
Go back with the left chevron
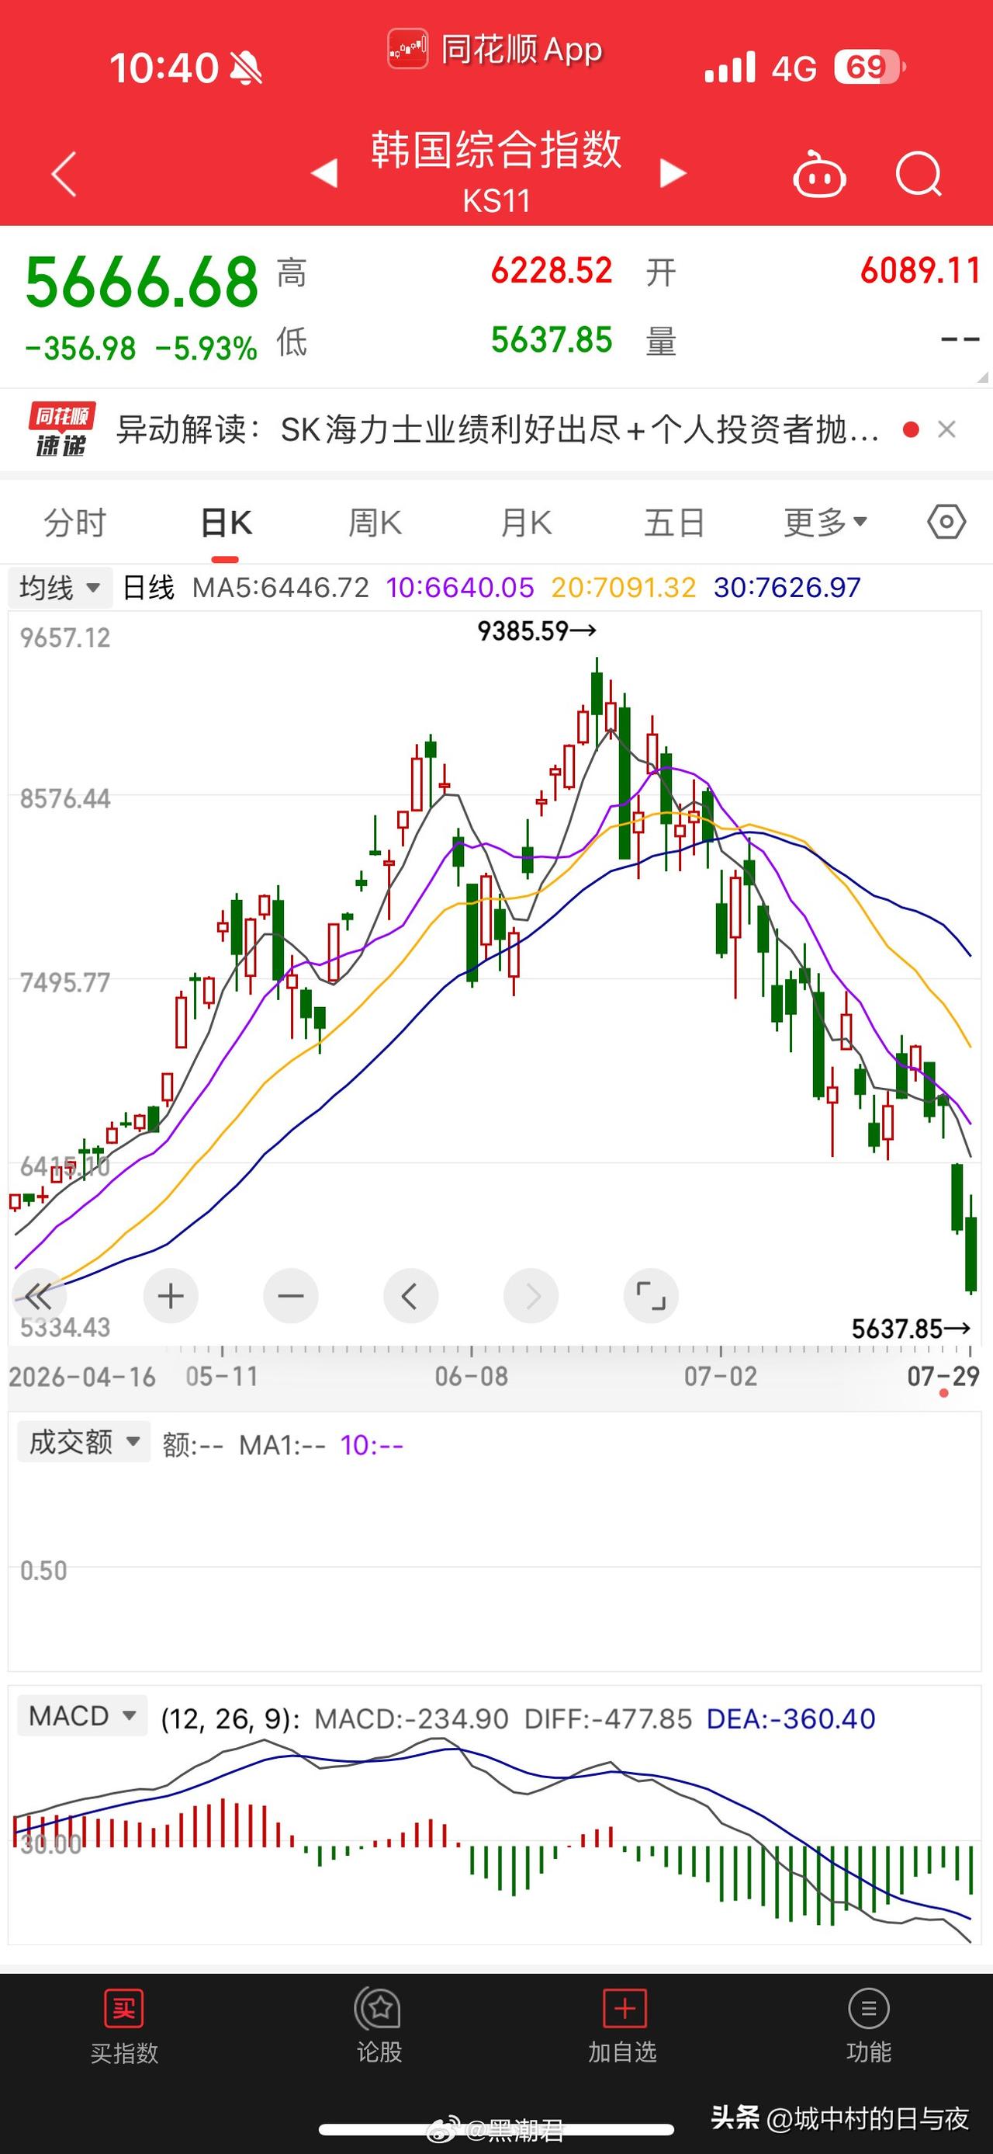(64, 174)
